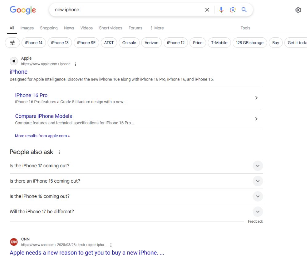The width and height of the screenshot is (307, 257).
Task: Open the Tools options menu
Action: pos(245,28)
